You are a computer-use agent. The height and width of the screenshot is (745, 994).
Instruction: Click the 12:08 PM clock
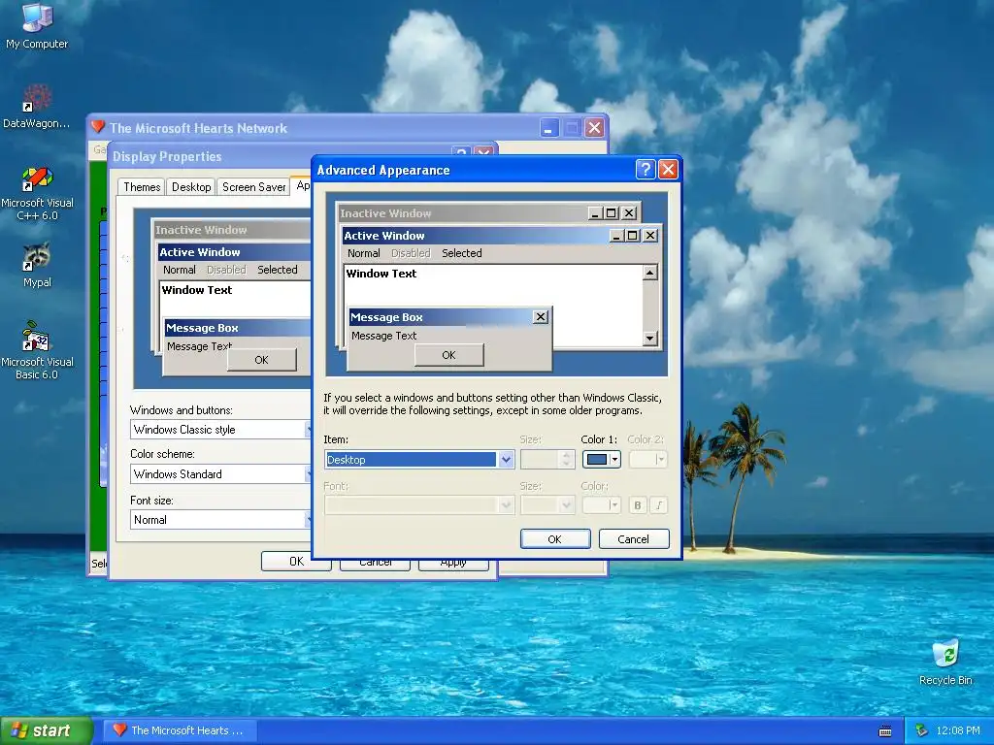(958, 730)
